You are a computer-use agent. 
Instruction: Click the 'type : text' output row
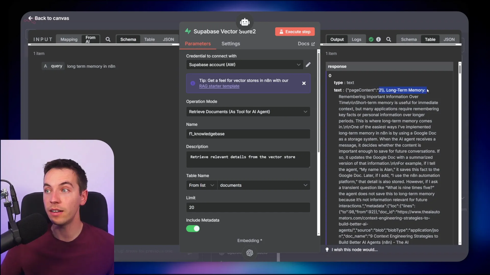[344, 82]
